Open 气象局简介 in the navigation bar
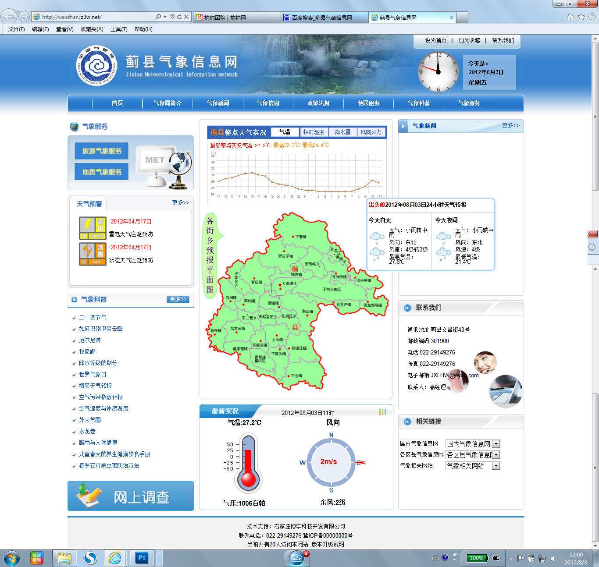This screenshot has height=567, width=599. [168, 103]
